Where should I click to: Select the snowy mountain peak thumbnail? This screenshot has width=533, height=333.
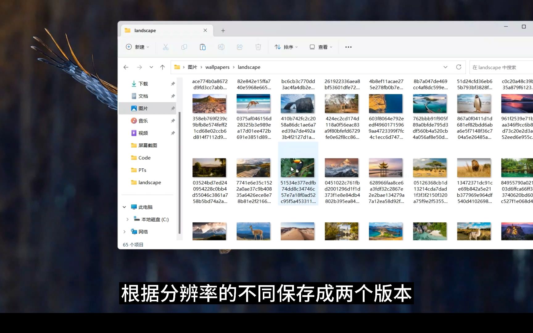coord(341,167)
